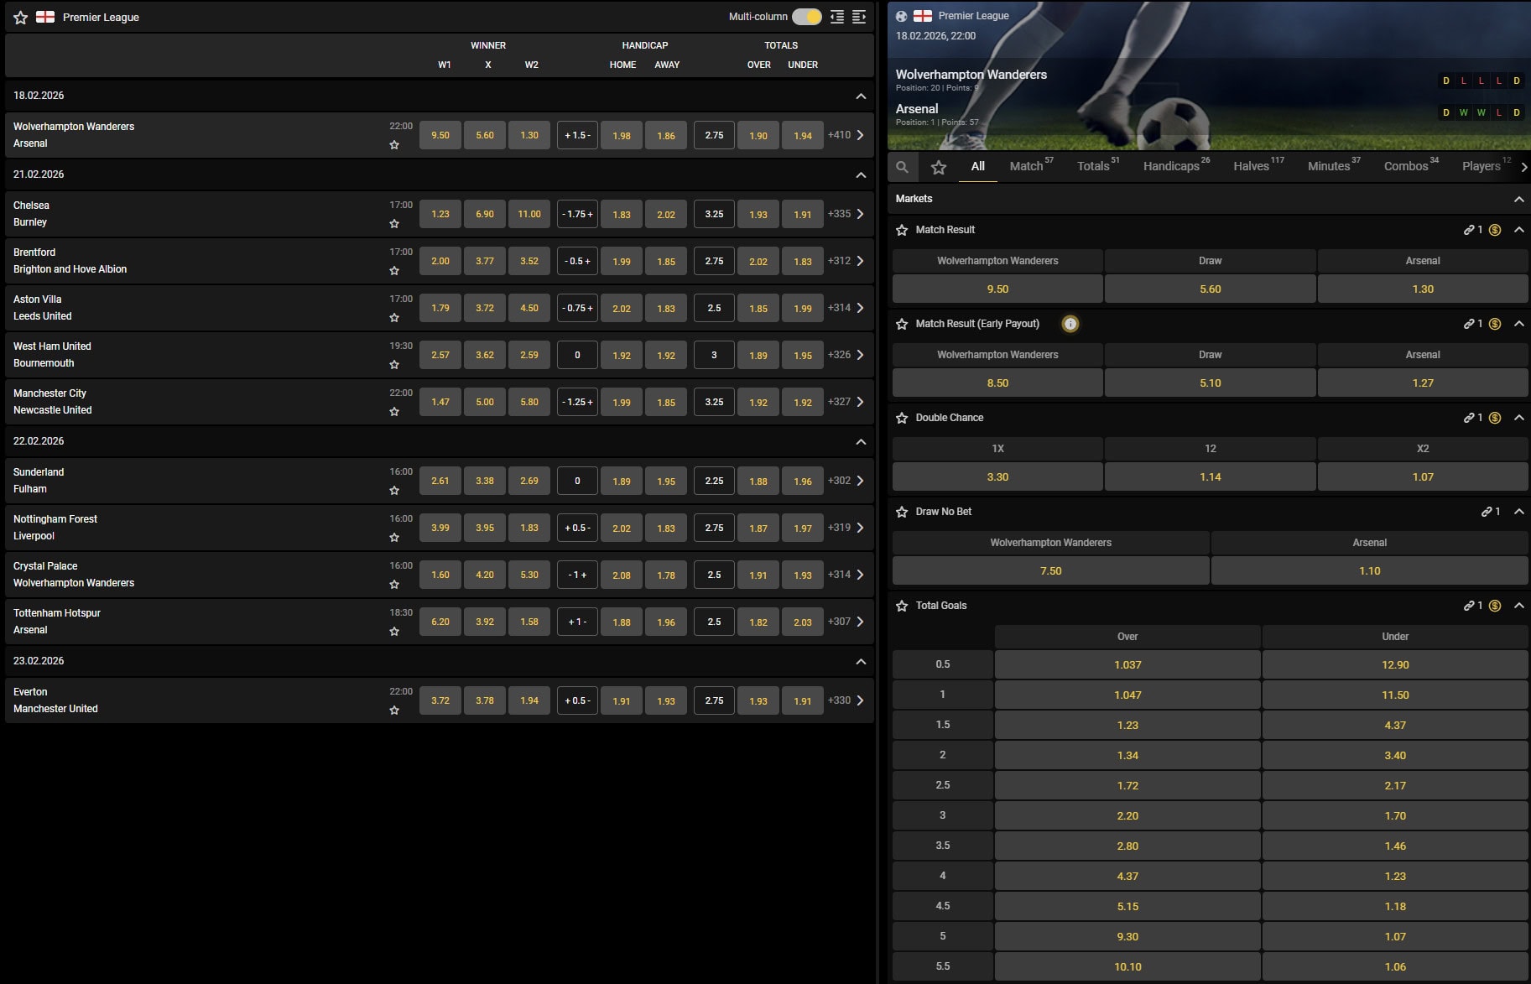Toggle the Multi-column switch
The image size is (1531, 984).
coord(807,17)
